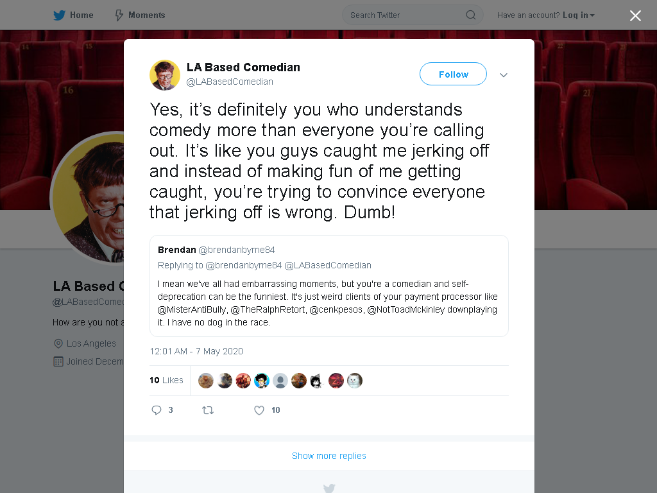This screenshot has height=493, width=657.
Task: Click @brendanbyrne84 handle in quoted tweet
Action: (x=236, y=250)
